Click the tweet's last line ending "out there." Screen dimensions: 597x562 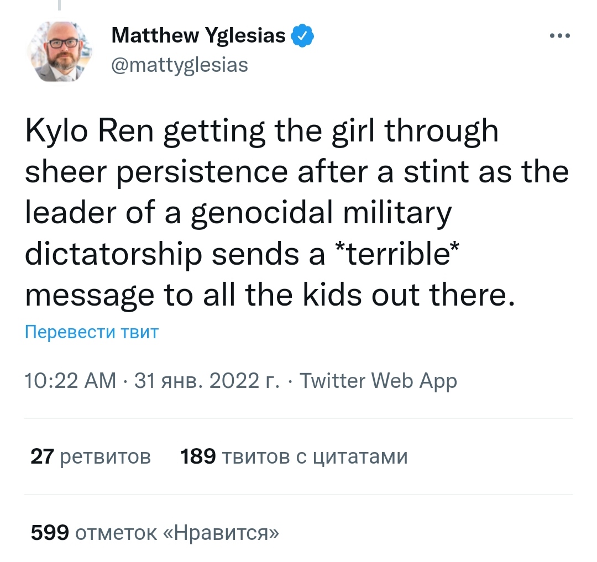click(270, 296)
